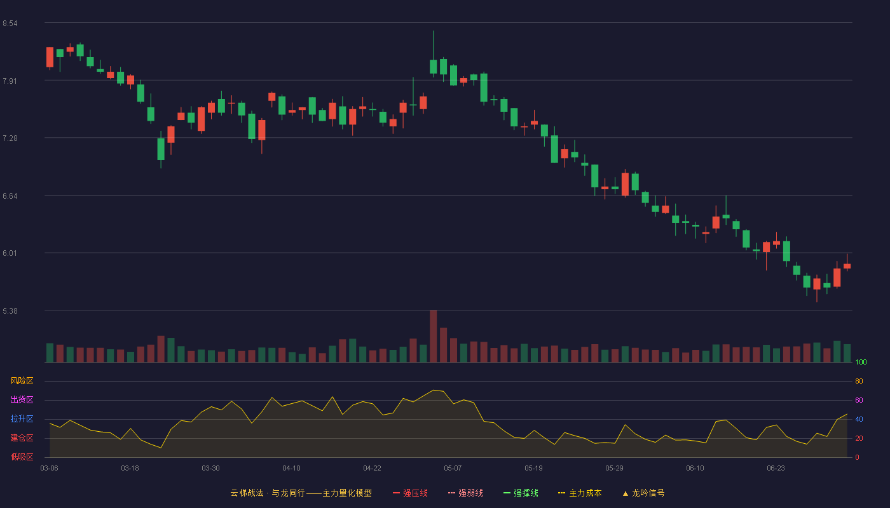Select the 拉升区 zone label
The width and height of the screenshot is (890, 508).
tap(22, 419)
